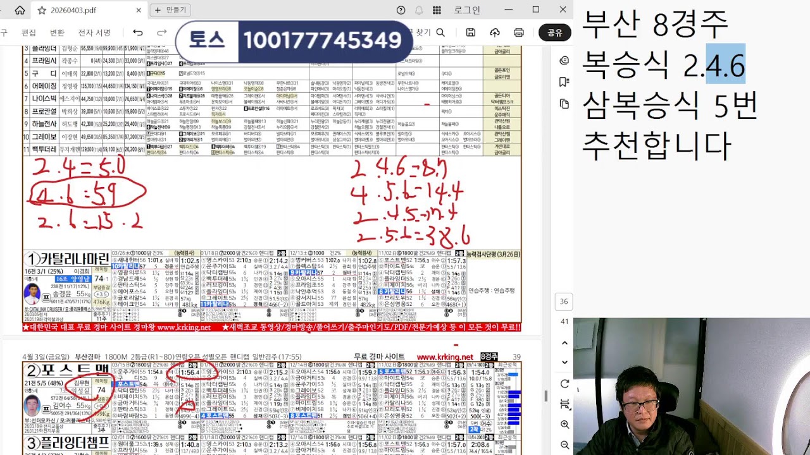Viewport: 810px width, 455px height.
Task: Rotate the page using the rotate icon
Action: coord(564,384)
